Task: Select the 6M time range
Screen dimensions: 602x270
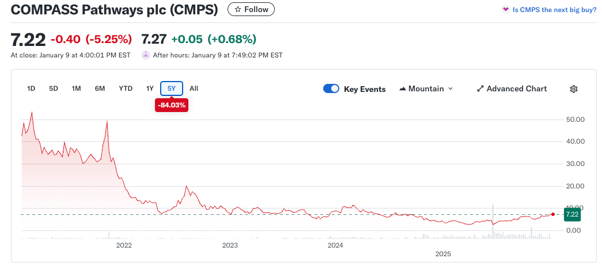Action: click(x=100, y=88)
